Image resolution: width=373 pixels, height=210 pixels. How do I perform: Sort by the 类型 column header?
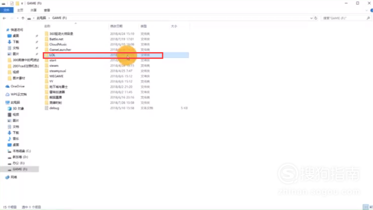click(x=143, y=26)
